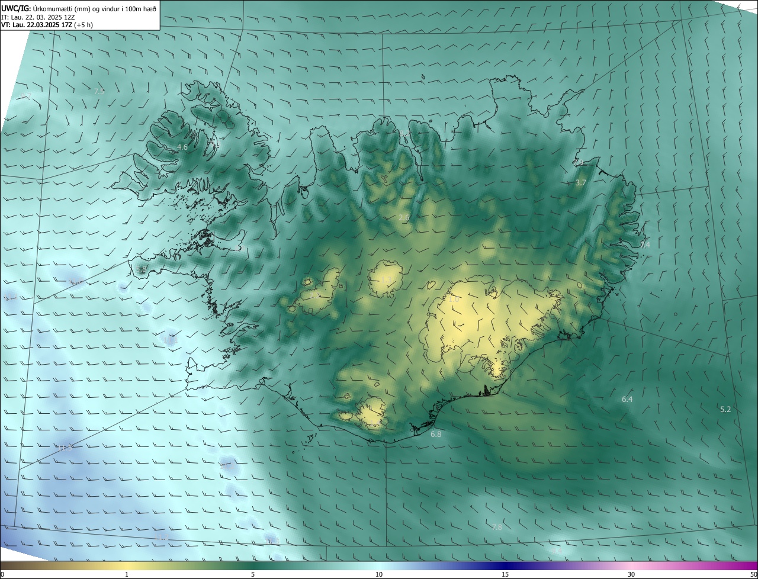Click the color scale at the 10 mark
Screen dimensions: 758x579
[379, 574]
